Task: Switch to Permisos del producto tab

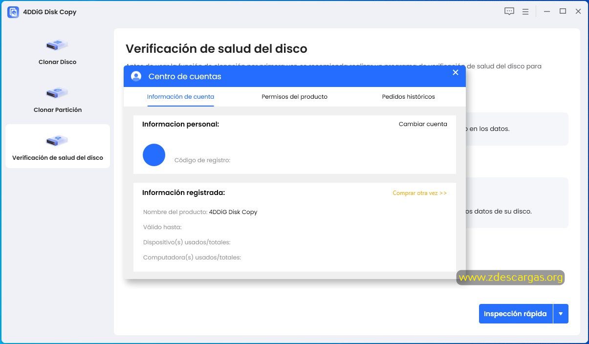Action: point(294,97)
